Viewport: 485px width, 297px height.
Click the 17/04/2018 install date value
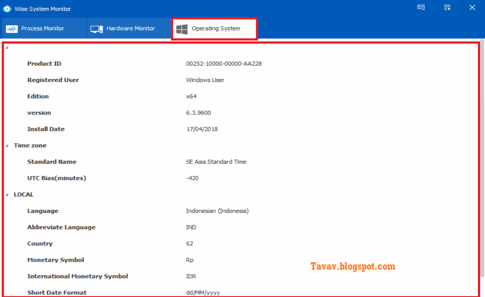click(202, 129)
